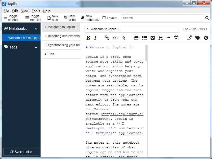The image size is (212, 159).
Task: Apply italic formatting to text
Action: (95, 38)
